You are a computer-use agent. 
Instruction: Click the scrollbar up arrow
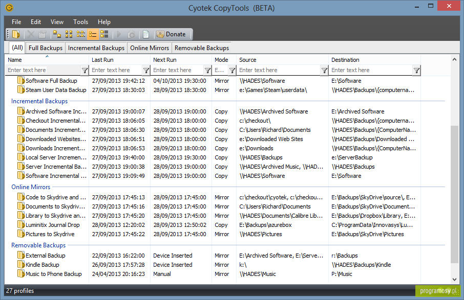tap(454, 59)
